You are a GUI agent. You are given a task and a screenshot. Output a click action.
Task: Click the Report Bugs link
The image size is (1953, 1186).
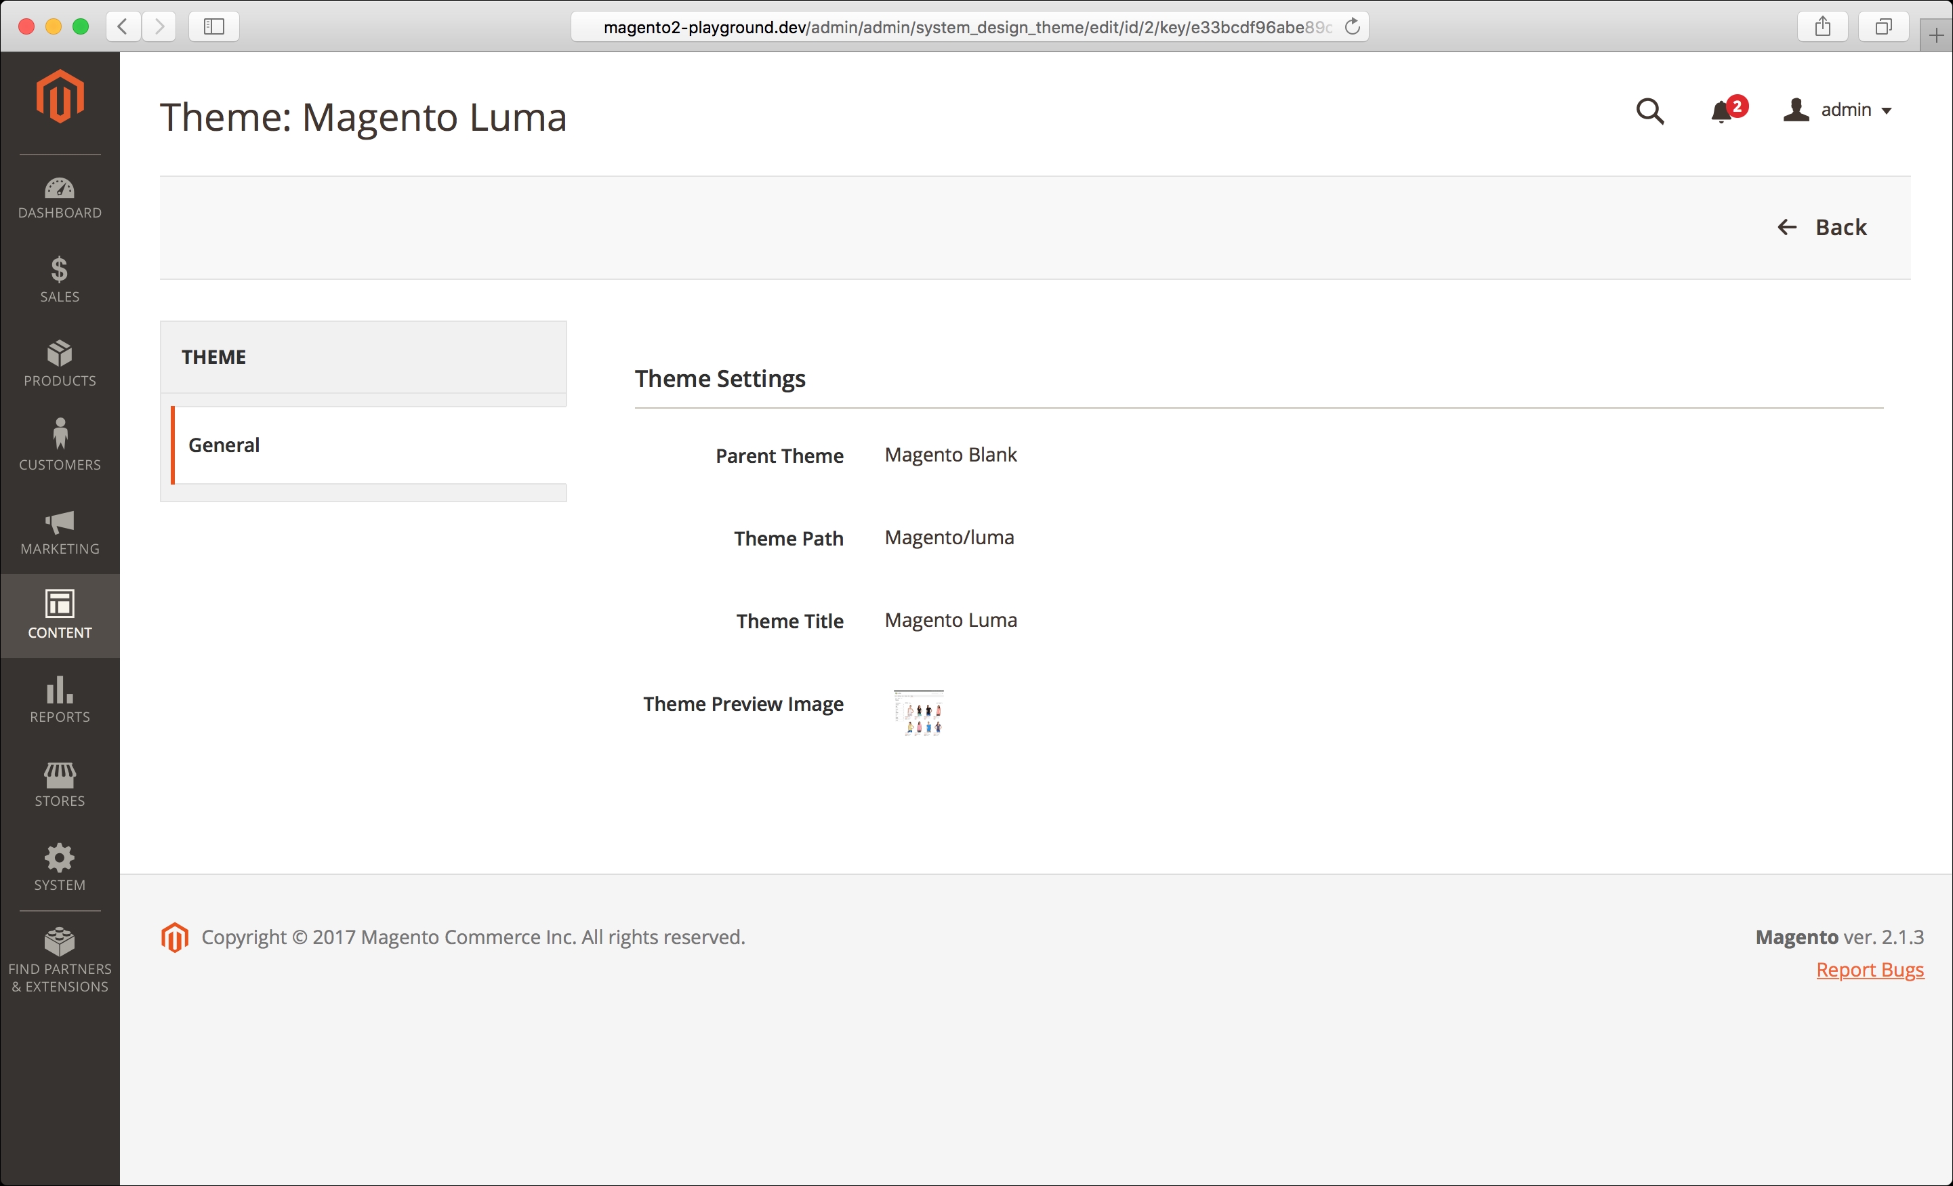1870,970
